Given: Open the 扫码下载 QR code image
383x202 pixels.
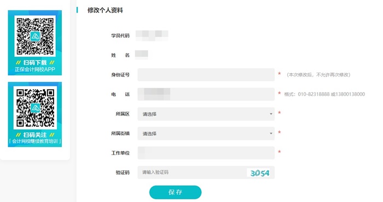Looking at the screenshot, I should tap(35, 36).
